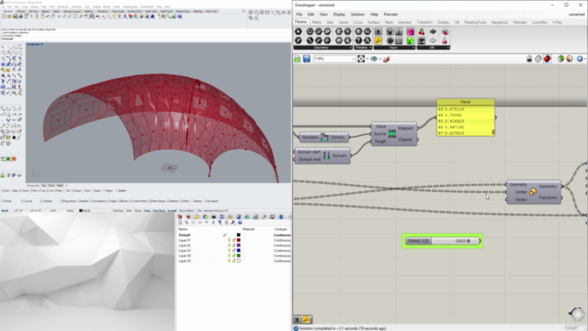The image size is (588, 331).
Task: Click the sketch brush icon in Grasshopper toolbar
Action: 386,59
